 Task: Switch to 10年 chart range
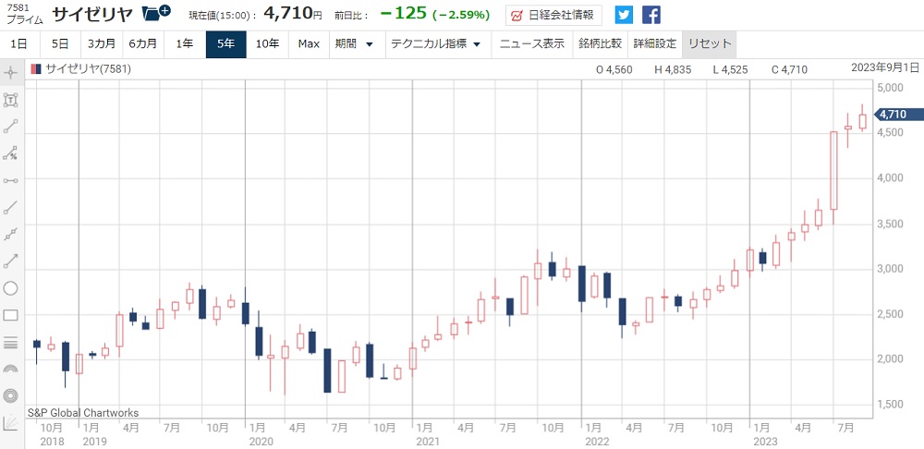coord(268,44)
